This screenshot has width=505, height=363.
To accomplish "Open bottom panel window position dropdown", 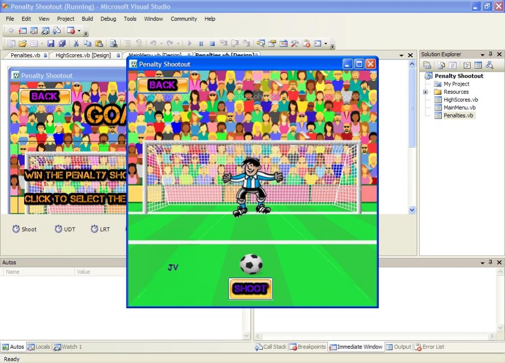I will [x=482, y=263].
